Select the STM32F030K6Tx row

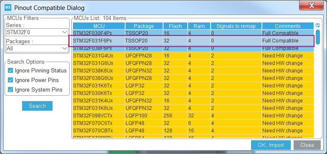[194, 93]
